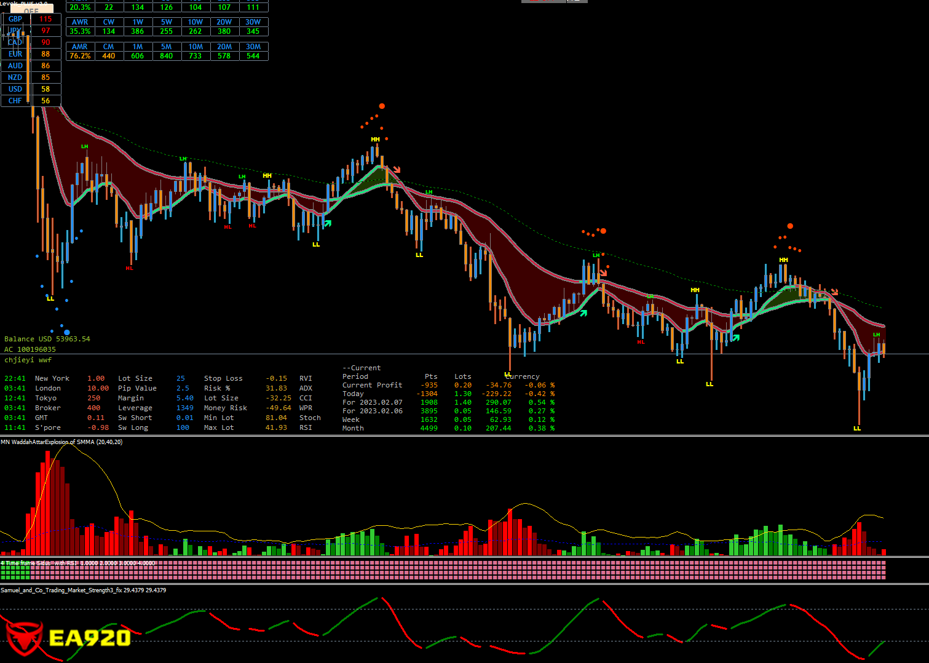Click the Balance USD 53963.54 text
The image size is (929, 663).
(47, 339)
